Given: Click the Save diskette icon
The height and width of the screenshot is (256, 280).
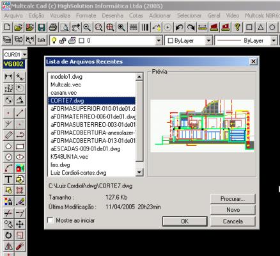Looking at the screenshot, I should tap(42, 28).
